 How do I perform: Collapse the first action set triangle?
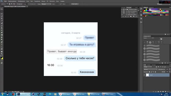pos(126,9)
